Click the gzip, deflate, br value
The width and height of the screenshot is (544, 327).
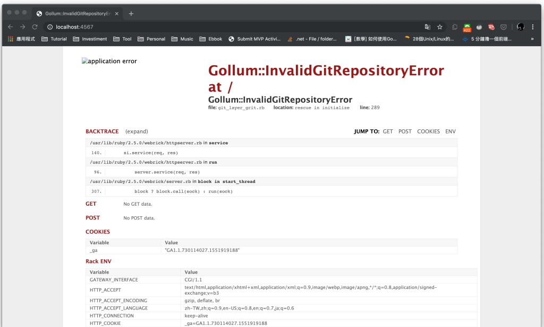tap(202, 301)
